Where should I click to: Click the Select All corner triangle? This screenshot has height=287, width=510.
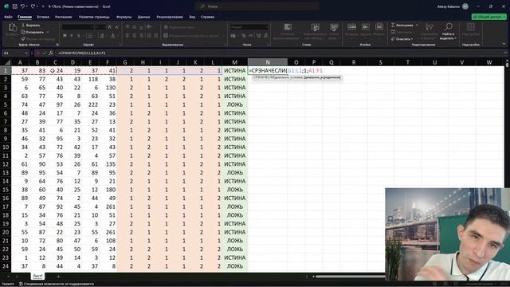[7, 62]
